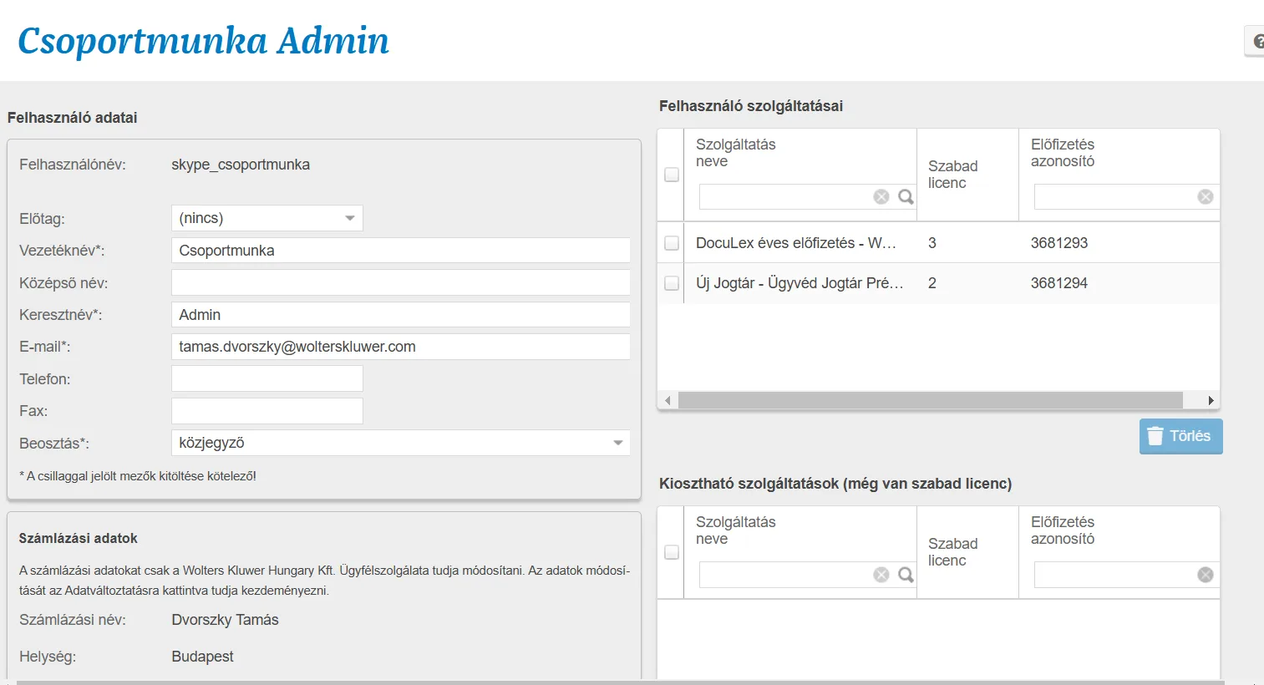The width and height of the screenshot is (1264, 685).
Task: Click right arrow of services table scrollbar
Action: pyautogui.click(x=1211, y=400)
